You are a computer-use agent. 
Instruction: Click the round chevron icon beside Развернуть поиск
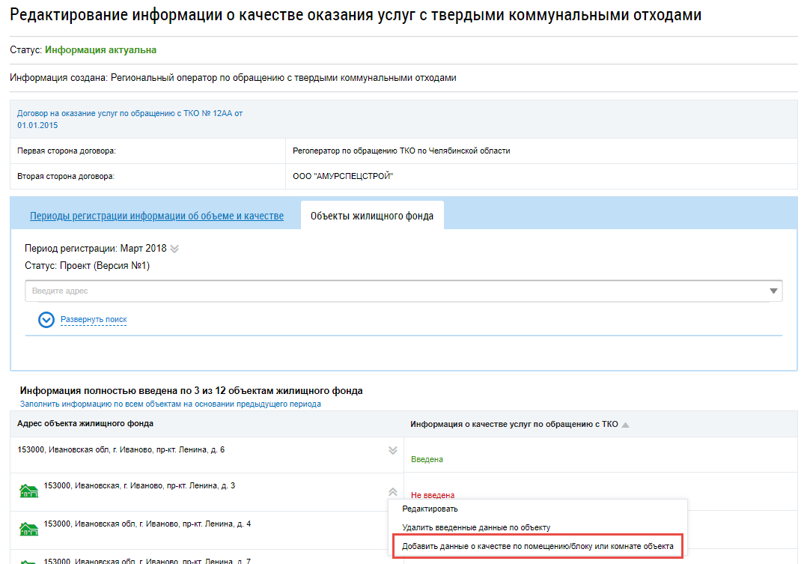tap(46, 320)
